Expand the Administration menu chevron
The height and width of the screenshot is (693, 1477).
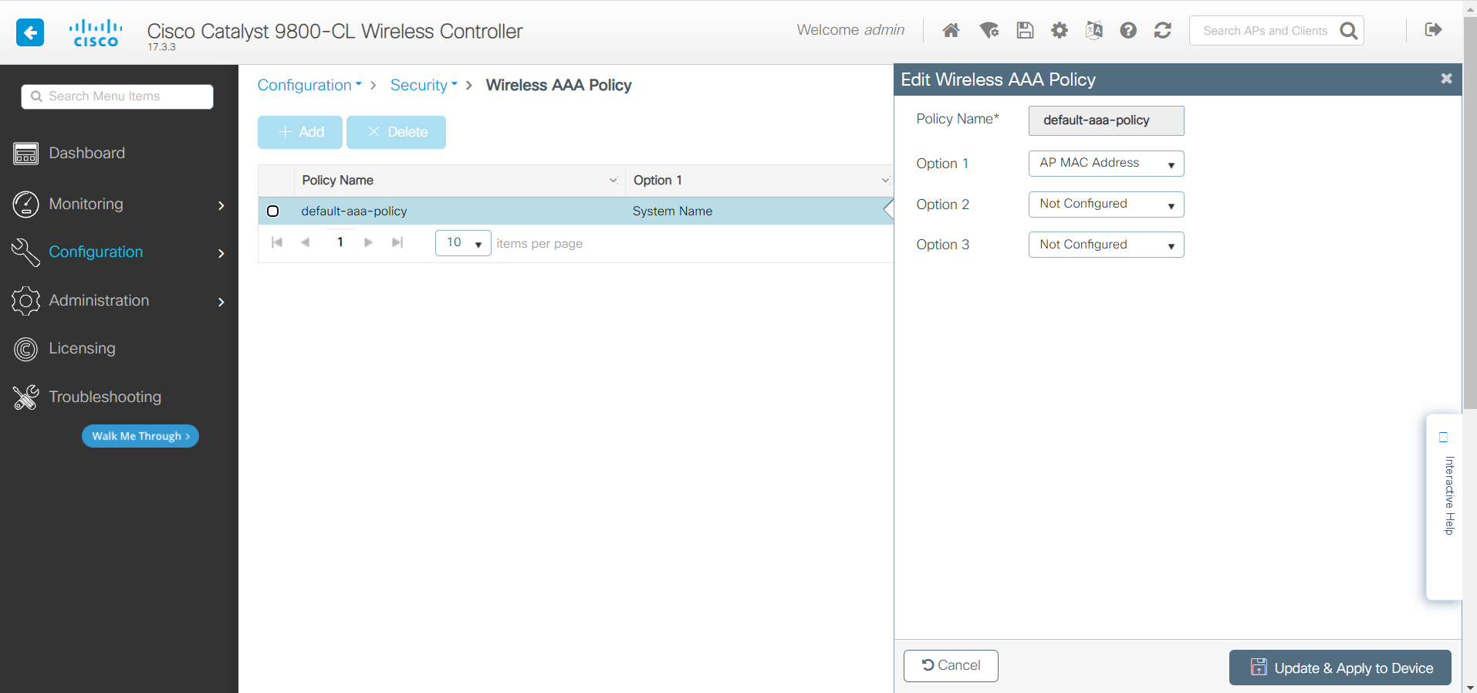point(221,302)
